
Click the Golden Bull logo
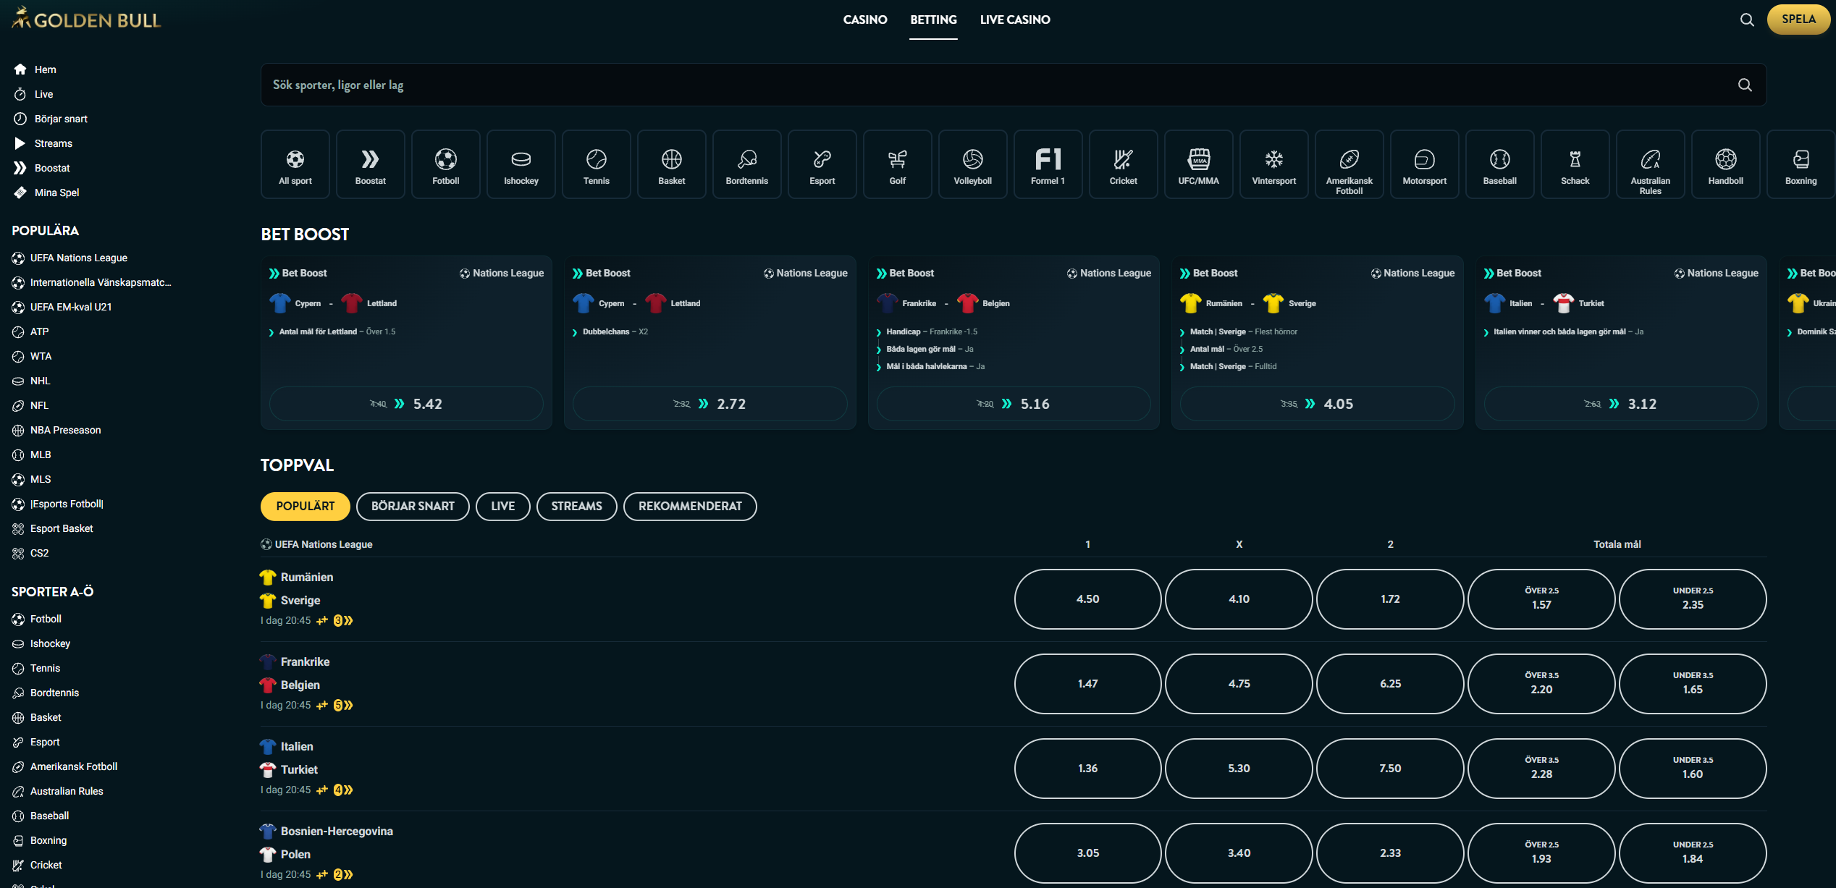click(x=86, y=19)
